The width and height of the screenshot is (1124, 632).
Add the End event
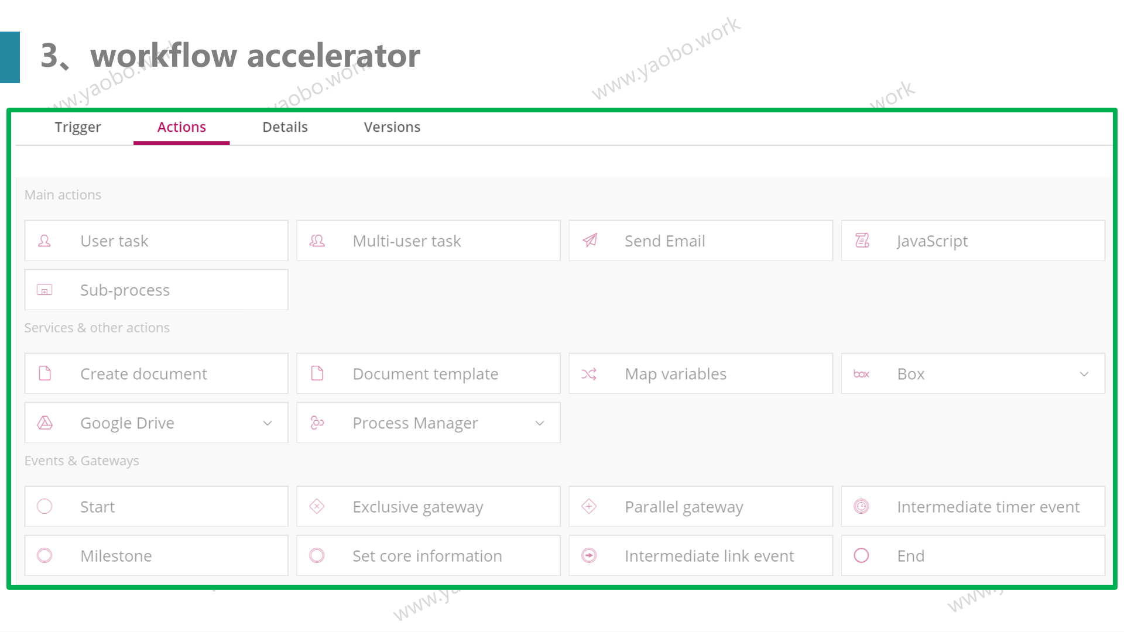coord(973,555)
